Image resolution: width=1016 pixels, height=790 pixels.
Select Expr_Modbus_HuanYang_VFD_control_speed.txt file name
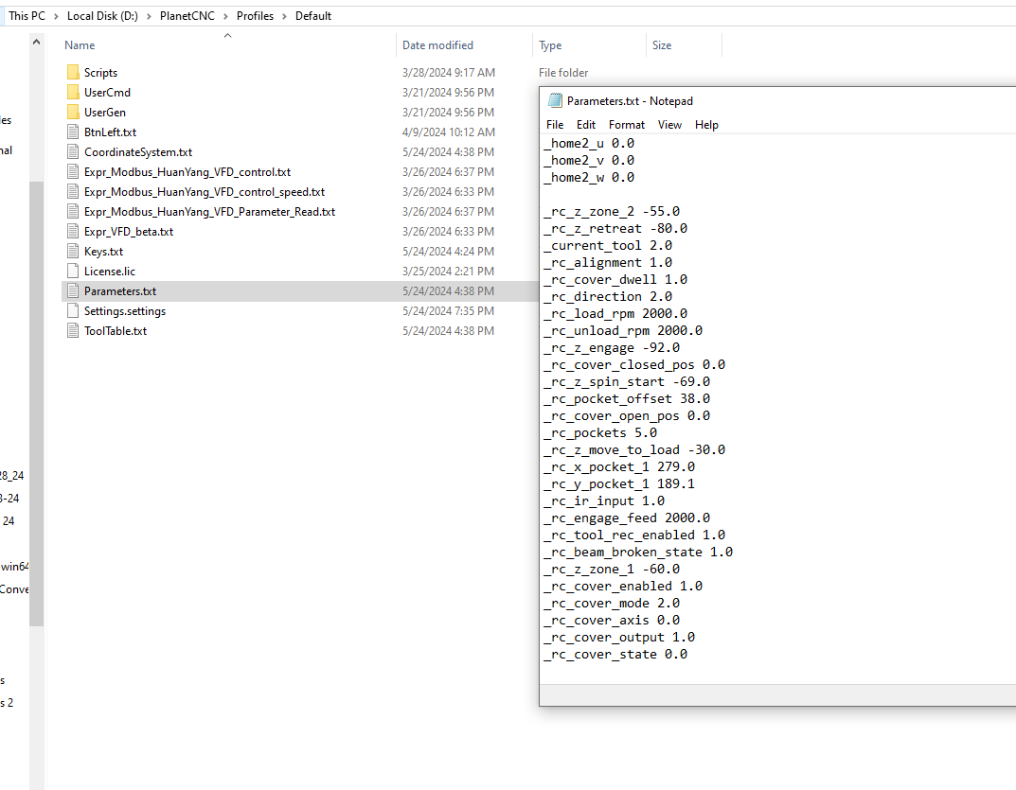point(205,192)
